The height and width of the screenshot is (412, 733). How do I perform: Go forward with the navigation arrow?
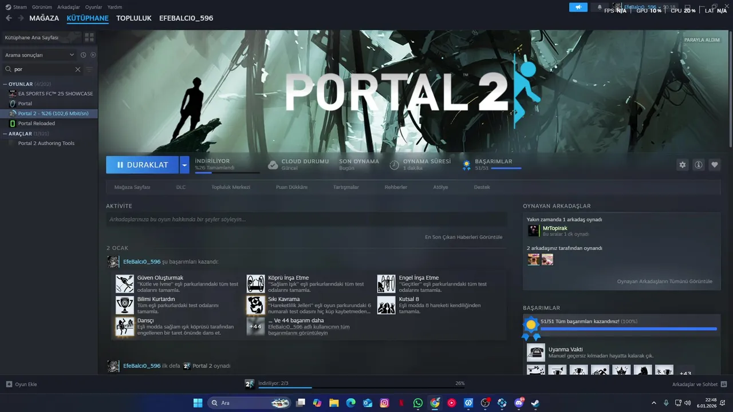click(x=21, y=18)
